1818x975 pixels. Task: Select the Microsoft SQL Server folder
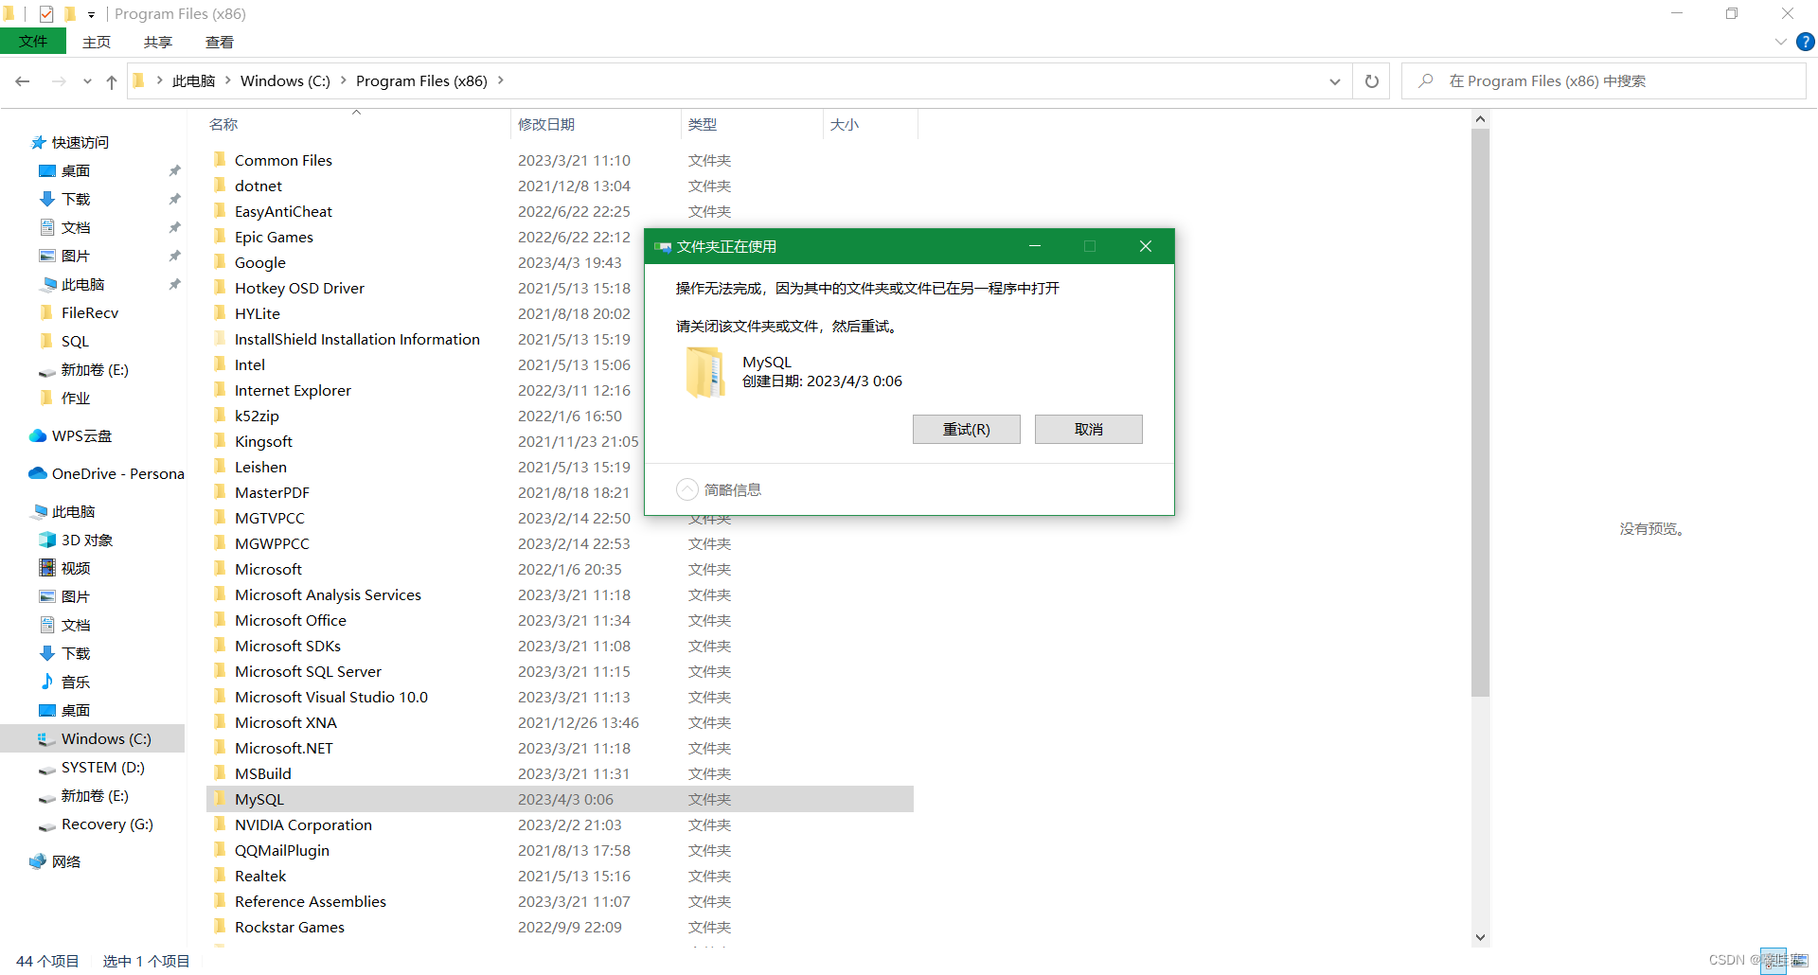pyautogui.click(x=559, y=671)
